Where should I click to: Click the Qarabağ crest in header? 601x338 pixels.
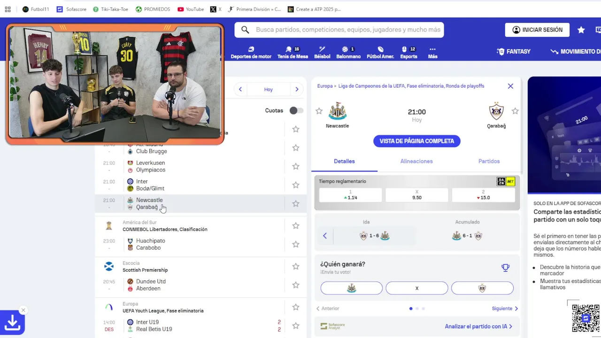pyautogui.click(x=496, y=111)
